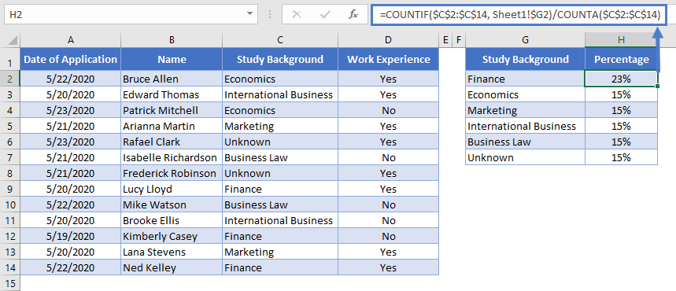Select column E header
The height and width of the screenshot is (291, 676).
[x=445, y=40]
